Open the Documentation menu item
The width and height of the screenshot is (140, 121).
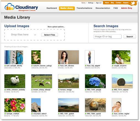[103, 8]
